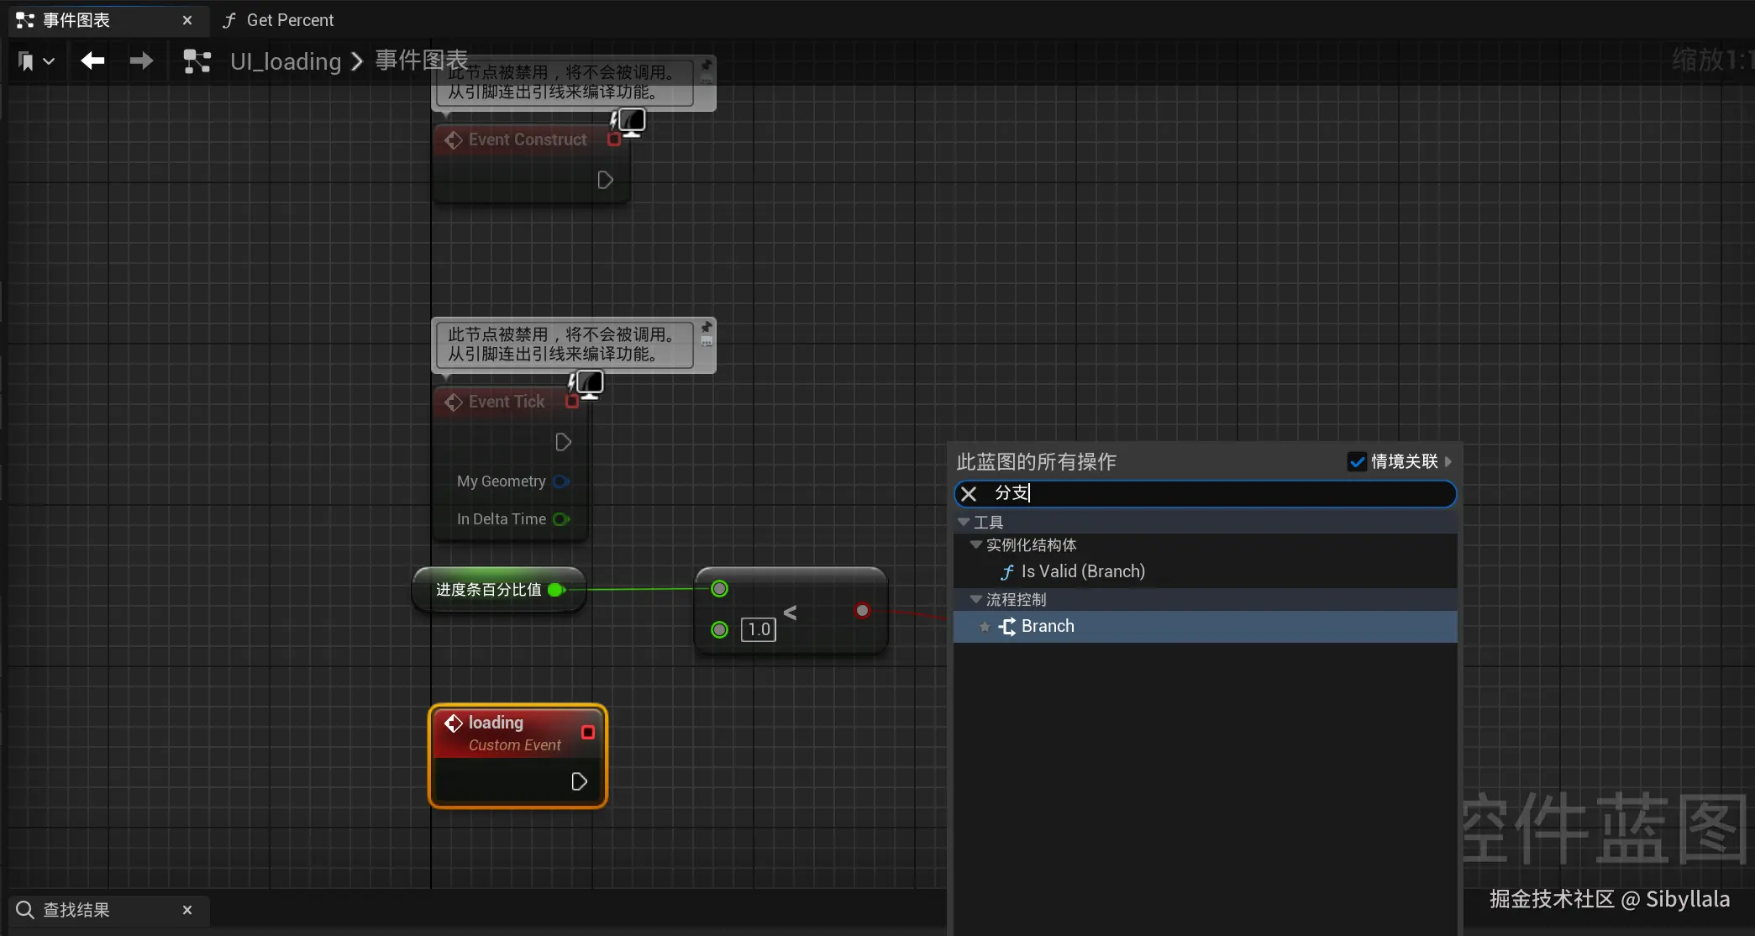Click the star icon beside Branch
The height and width of the screenshot is (936, 1755).
coord(985,627)
